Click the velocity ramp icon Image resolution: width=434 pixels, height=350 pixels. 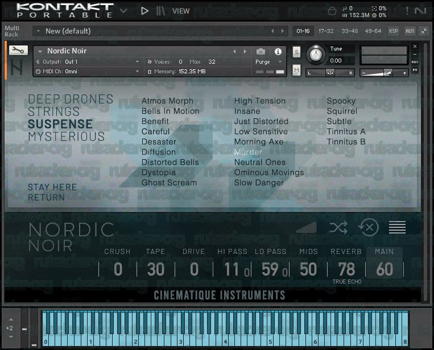pos(307,227)
